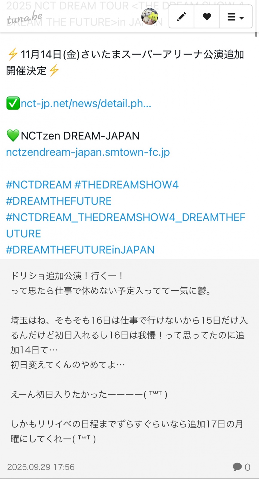The width and height of the screenshot is (259, 479).
Task: Click the post timestamp 2025.09.29 17:56
Action: click(x=41, y=467)
